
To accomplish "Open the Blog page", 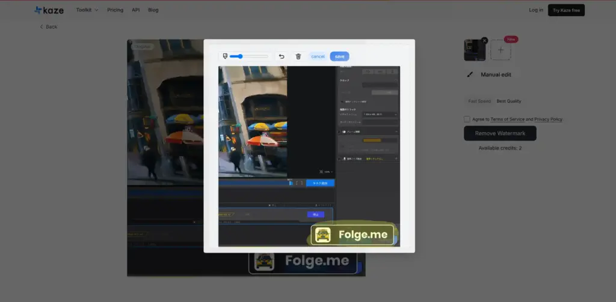I will 153,10.
